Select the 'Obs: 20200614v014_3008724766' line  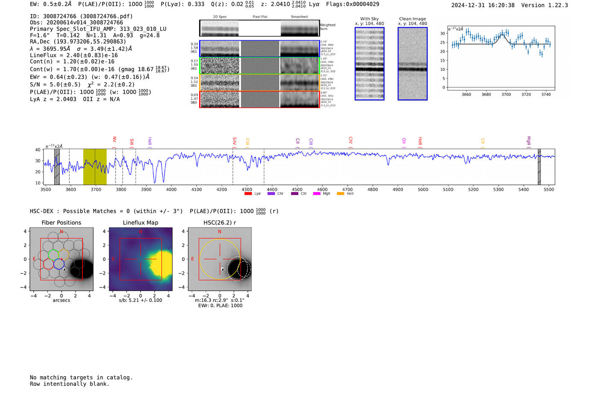[76, 23]
